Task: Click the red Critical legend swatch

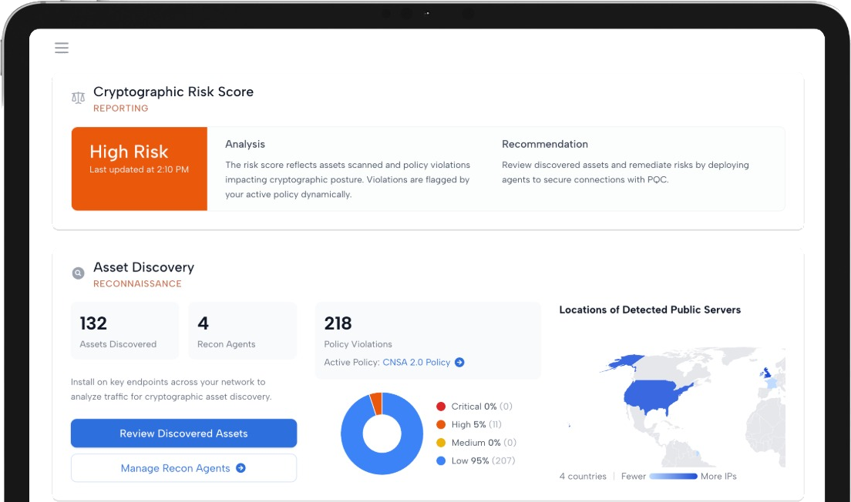Action: [441, 407]
